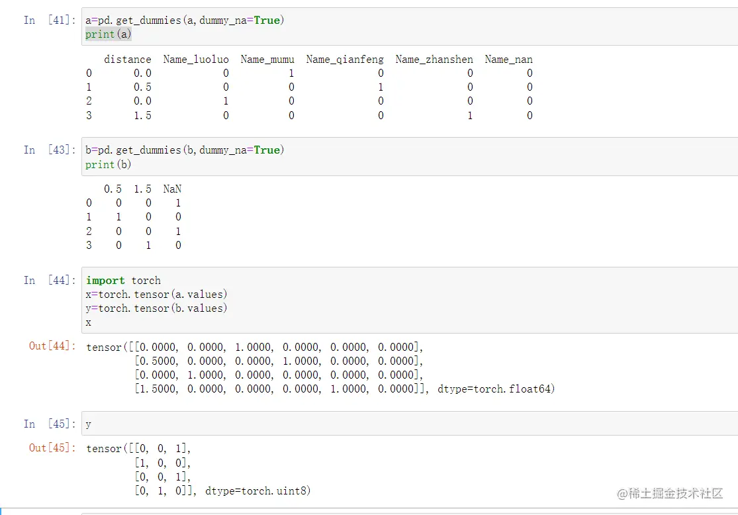The image size is (738, 515).
Task: Click the 'distance' column header
Action: (128, 60)
